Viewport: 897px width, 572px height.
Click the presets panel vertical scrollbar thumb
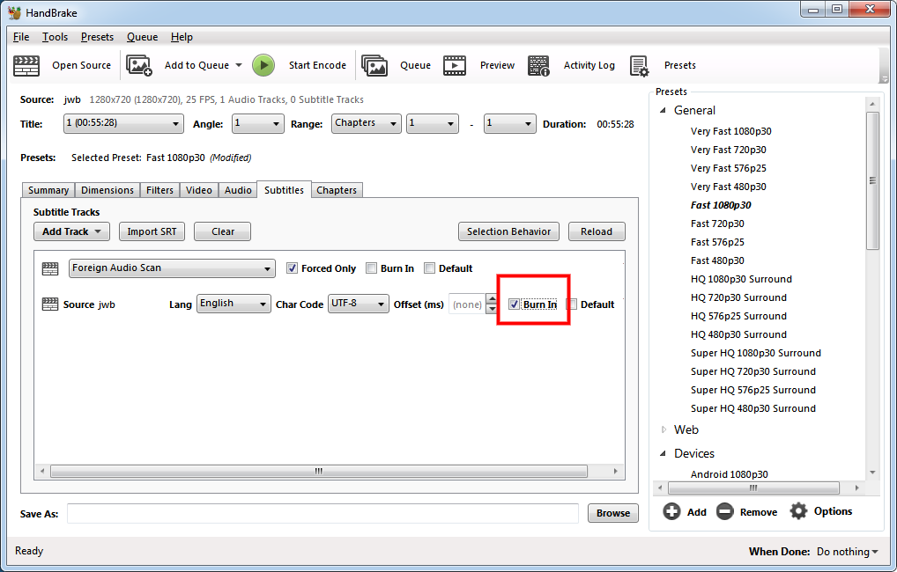(x=872, y=180)
